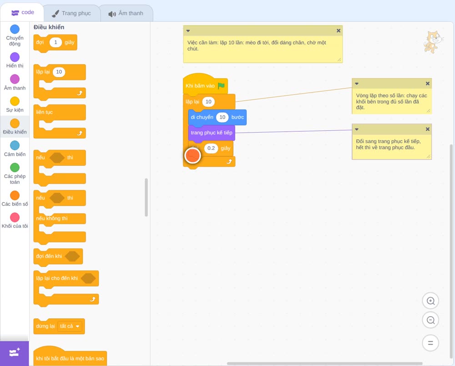The width and height of the screenshot is (455, 366).
Task: Close the 'Việc cần làm' comment
Action: pyautogui.click(x=339, y=31)
